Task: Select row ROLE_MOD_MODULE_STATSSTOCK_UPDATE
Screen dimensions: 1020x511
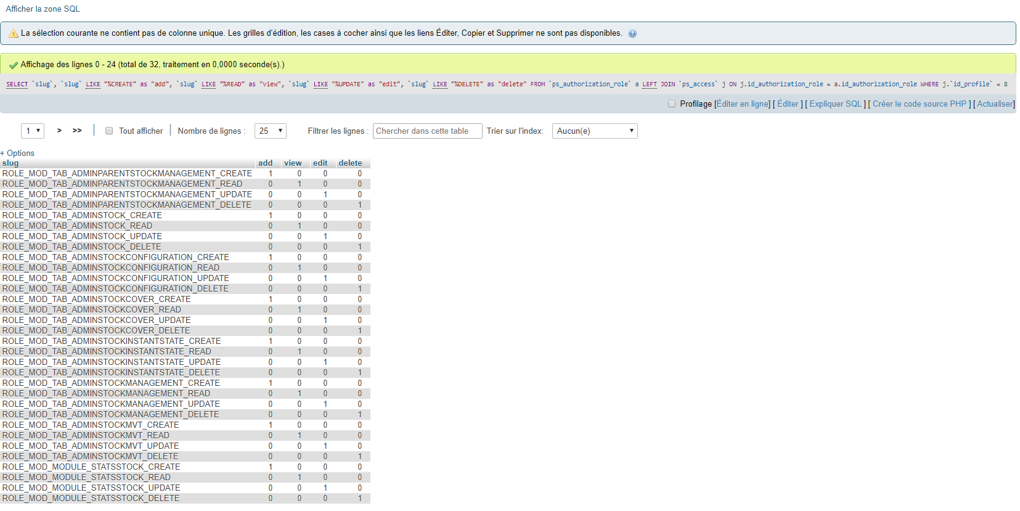Action: [x=185, y=488]
